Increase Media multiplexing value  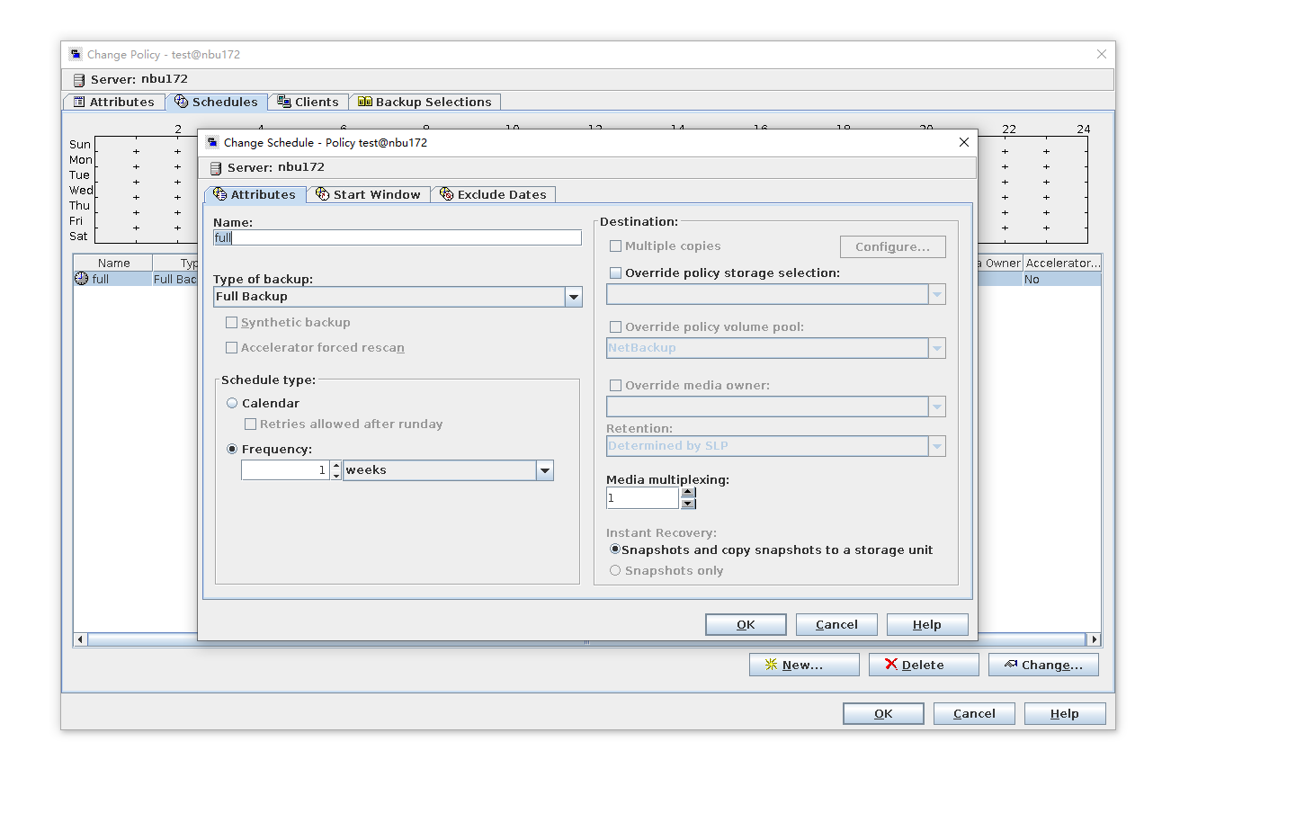688,492
